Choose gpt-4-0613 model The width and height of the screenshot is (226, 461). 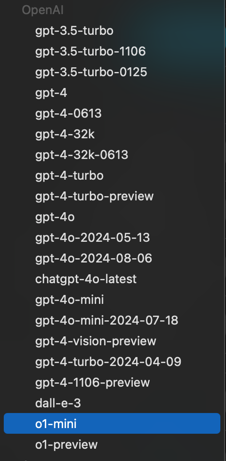pos(112,113)
